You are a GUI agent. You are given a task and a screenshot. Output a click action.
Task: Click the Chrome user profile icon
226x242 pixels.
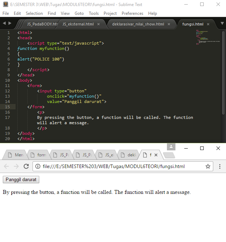point(171,146)
